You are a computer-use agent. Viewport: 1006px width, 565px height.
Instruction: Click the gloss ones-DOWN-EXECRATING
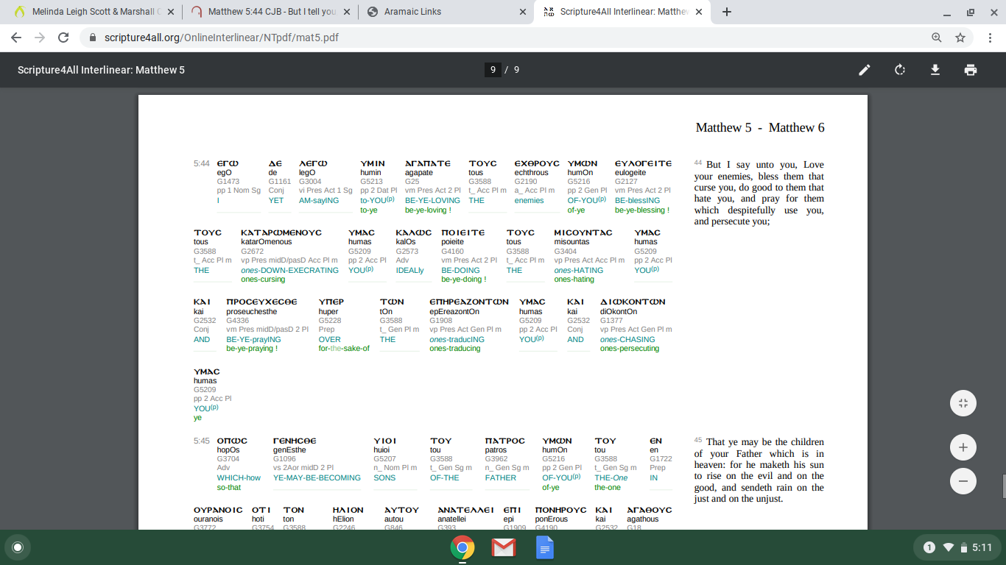[x=289, y=270]
